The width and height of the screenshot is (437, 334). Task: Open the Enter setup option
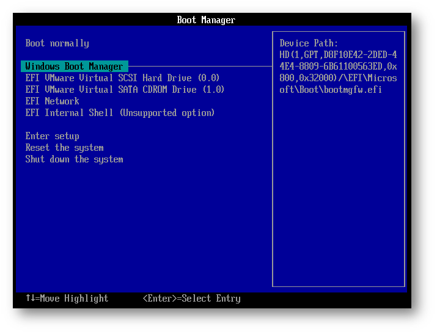(x=52, y=136)
